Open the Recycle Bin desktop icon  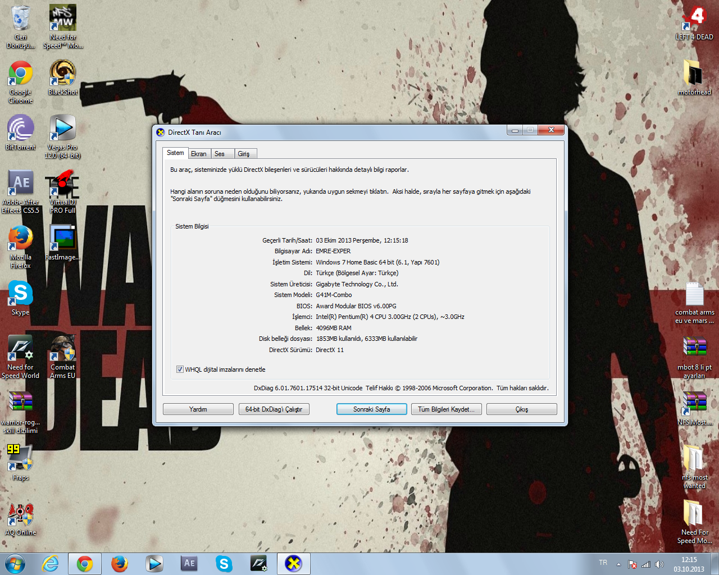[x=21, y=27]
